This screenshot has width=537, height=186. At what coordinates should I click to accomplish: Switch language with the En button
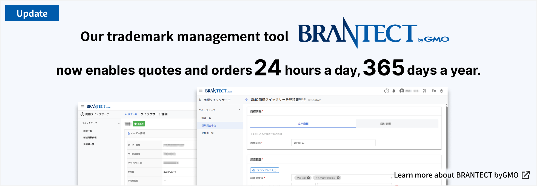tap(434, 91)
